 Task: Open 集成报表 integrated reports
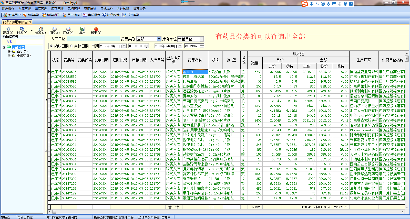[x=91, y=15]
